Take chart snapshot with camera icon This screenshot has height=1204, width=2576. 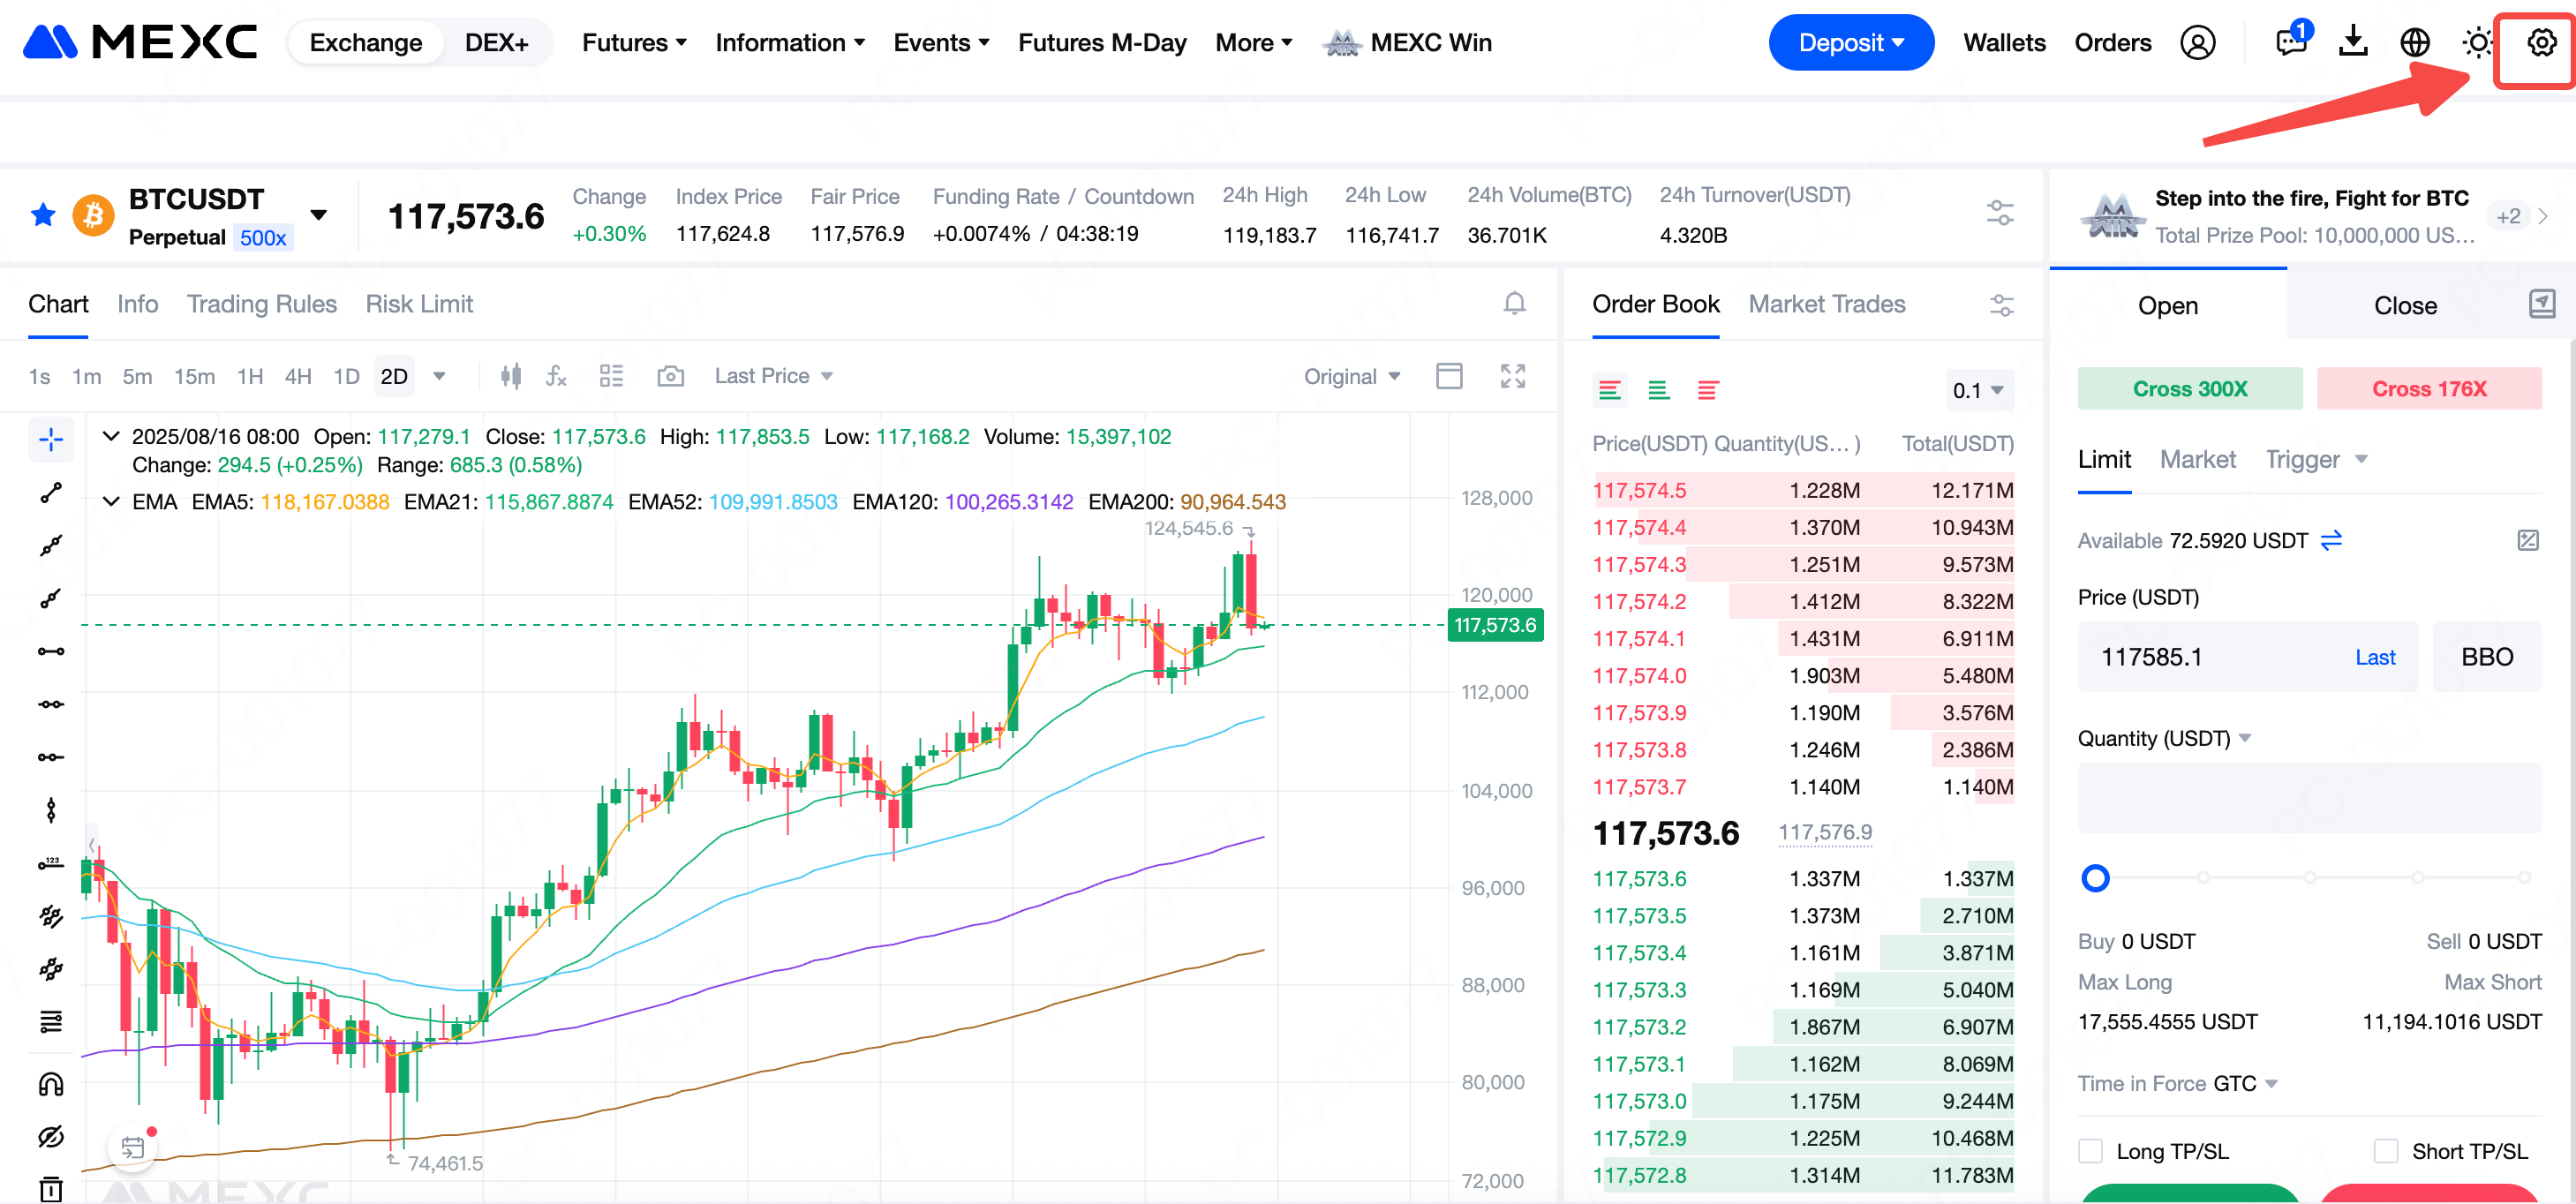pos(670,376)
